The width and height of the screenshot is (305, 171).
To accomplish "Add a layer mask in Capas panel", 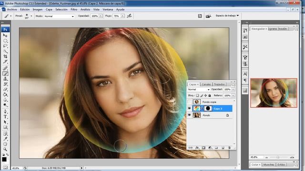I will click(203, 148).
